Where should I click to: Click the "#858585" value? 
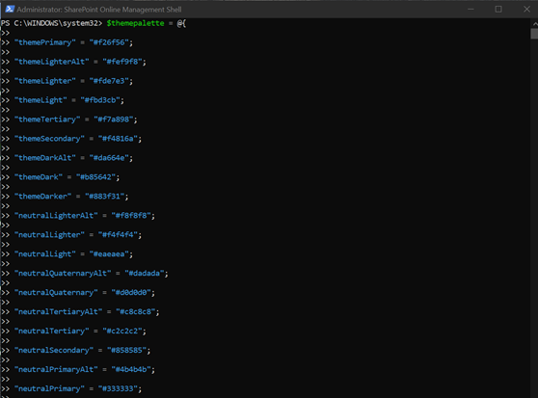coord(126,350)
